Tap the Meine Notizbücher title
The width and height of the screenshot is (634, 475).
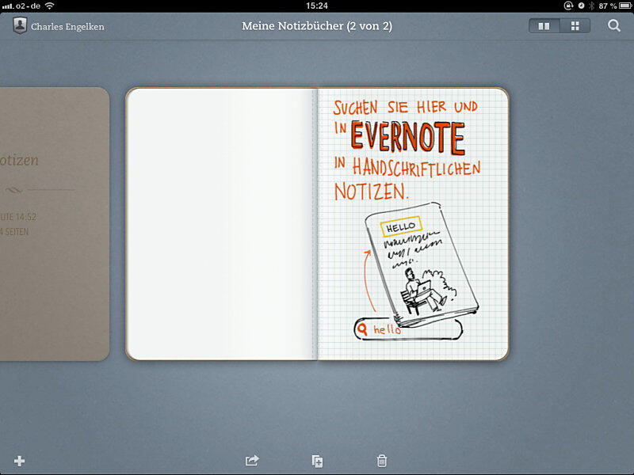click(317, 26)
